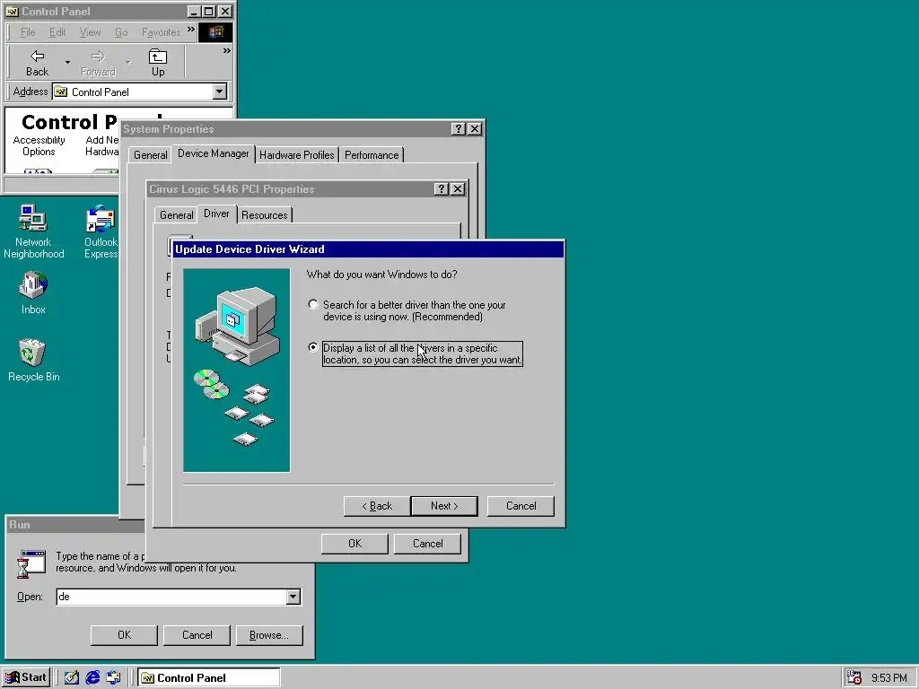Open the Forward button history dropdown arrow

tap(128, 63)
